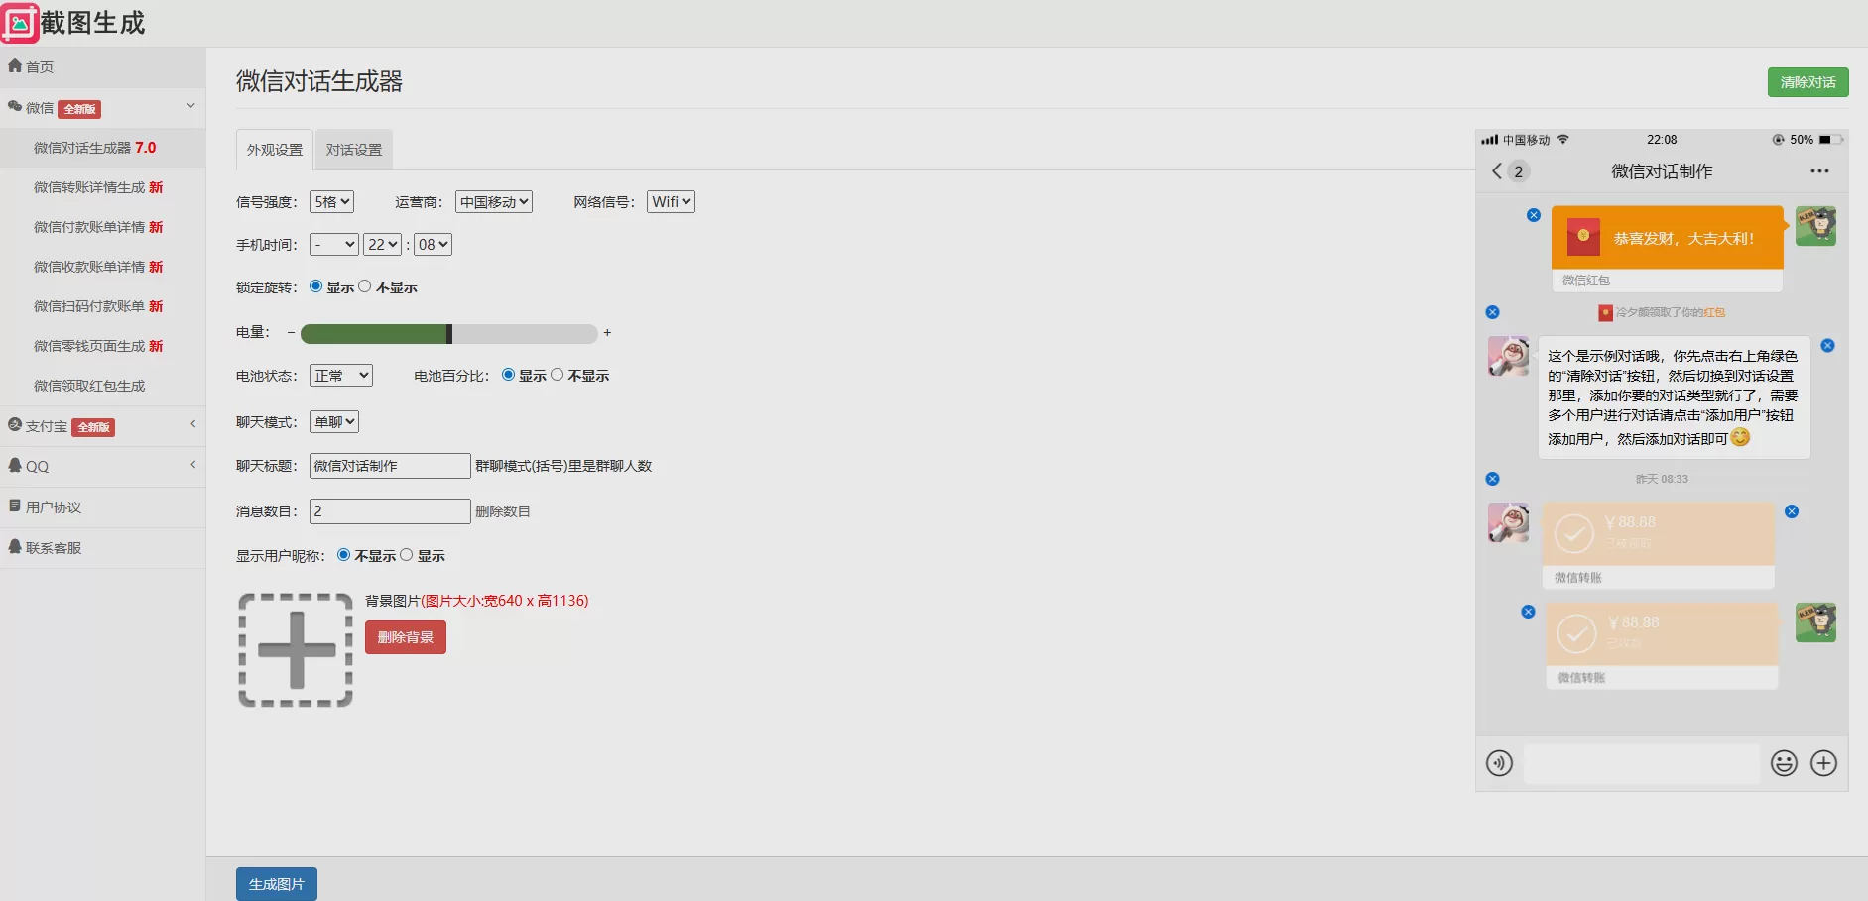The height and width of the screenshot is (901, 1868).
Task: Click the battery increase plus sign
Action: tap(607, 333)
